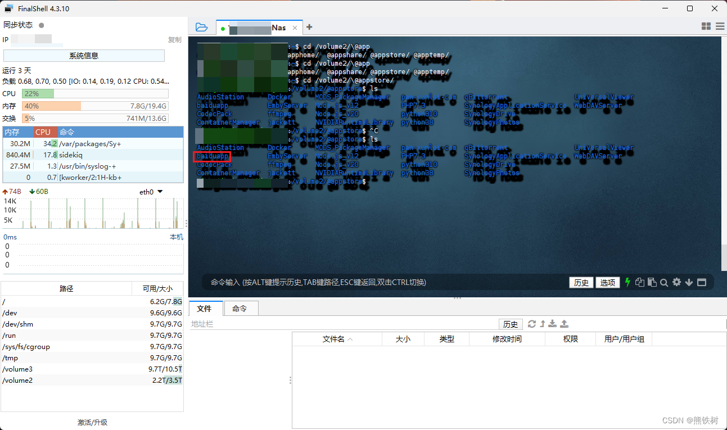This screenshot has height=430, width=727.
Task: Click the 类型 column header
Action: pos(447,339)
